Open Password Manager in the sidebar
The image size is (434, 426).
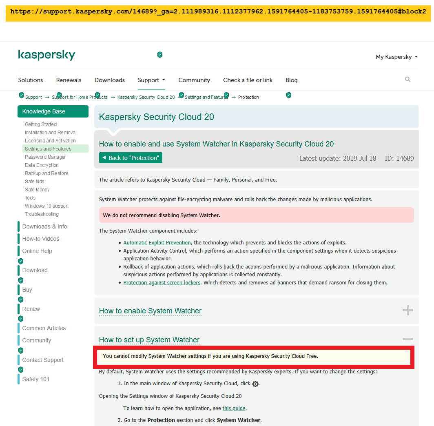coord(45,157)
